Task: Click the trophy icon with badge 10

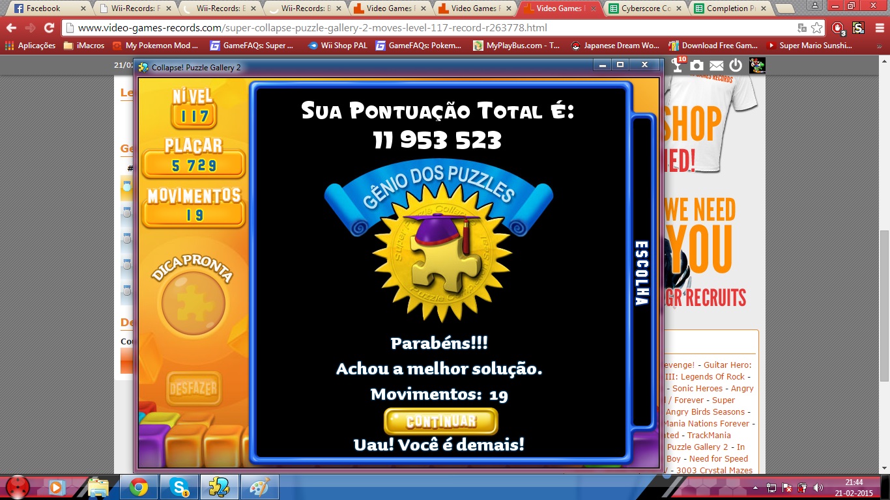Action: [678, 65]
